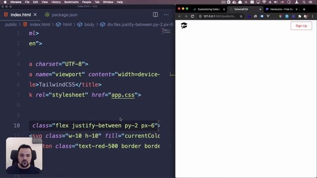This screenshot has width=317, height=178.
Task: Open the View menu
Action: (45, 2)
